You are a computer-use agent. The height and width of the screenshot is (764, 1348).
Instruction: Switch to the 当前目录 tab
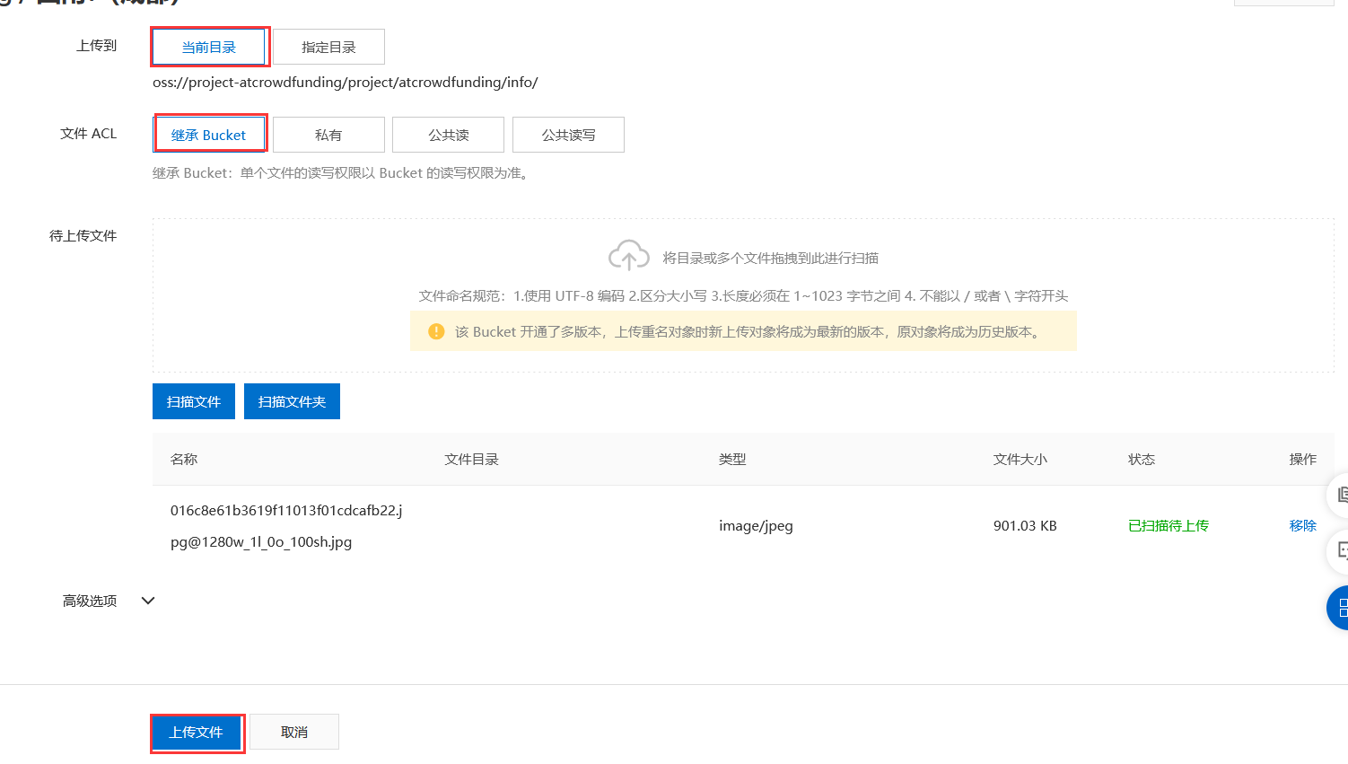(x=210, y=46)
